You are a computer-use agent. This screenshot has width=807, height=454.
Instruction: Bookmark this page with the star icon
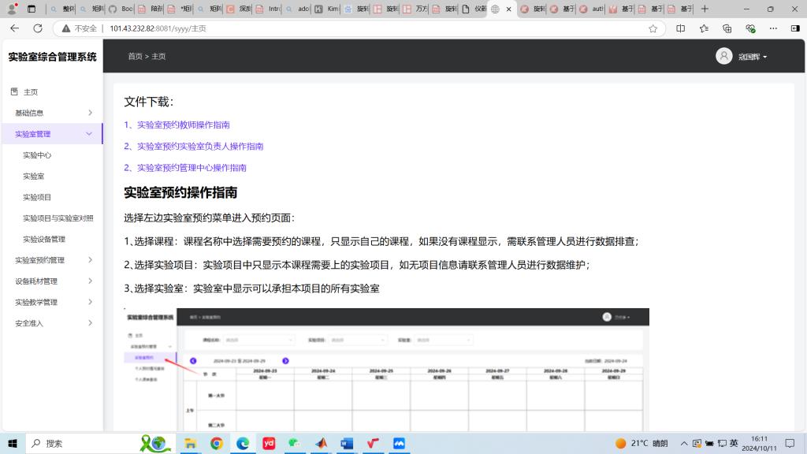point(653,28)
